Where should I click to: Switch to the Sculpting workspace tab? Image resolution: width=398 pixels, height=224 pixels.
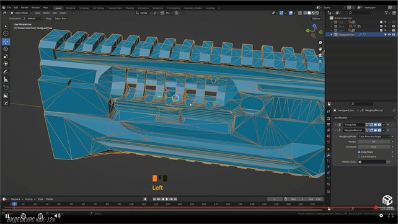click(x=84, y=8)
